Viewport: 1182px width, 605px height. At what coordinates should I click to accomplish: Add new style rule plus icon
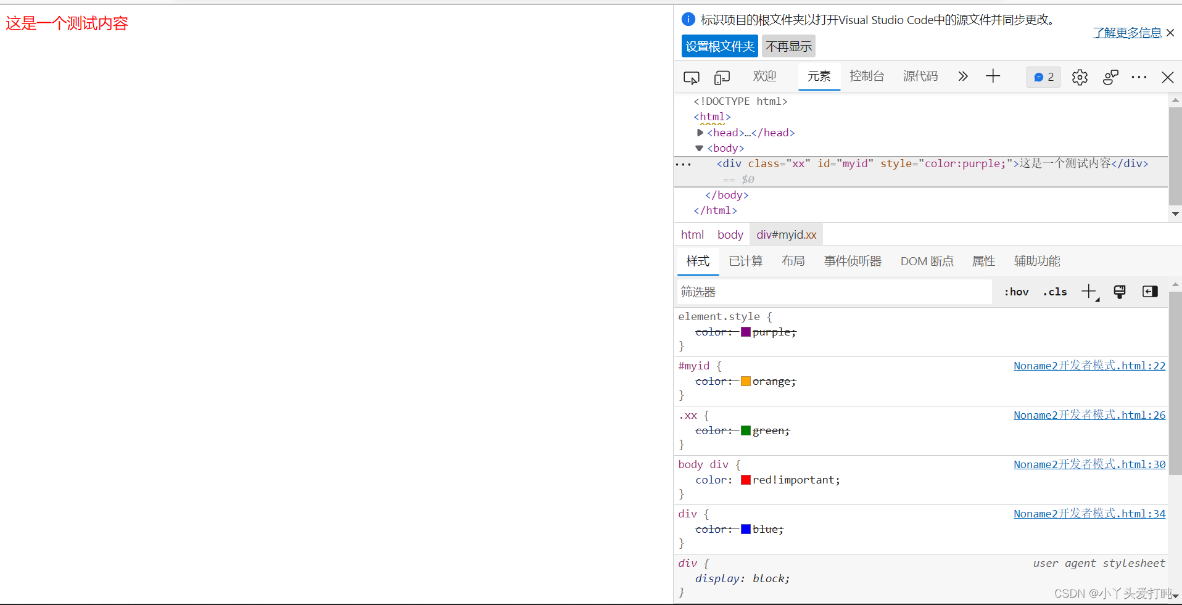(1089, 292)
